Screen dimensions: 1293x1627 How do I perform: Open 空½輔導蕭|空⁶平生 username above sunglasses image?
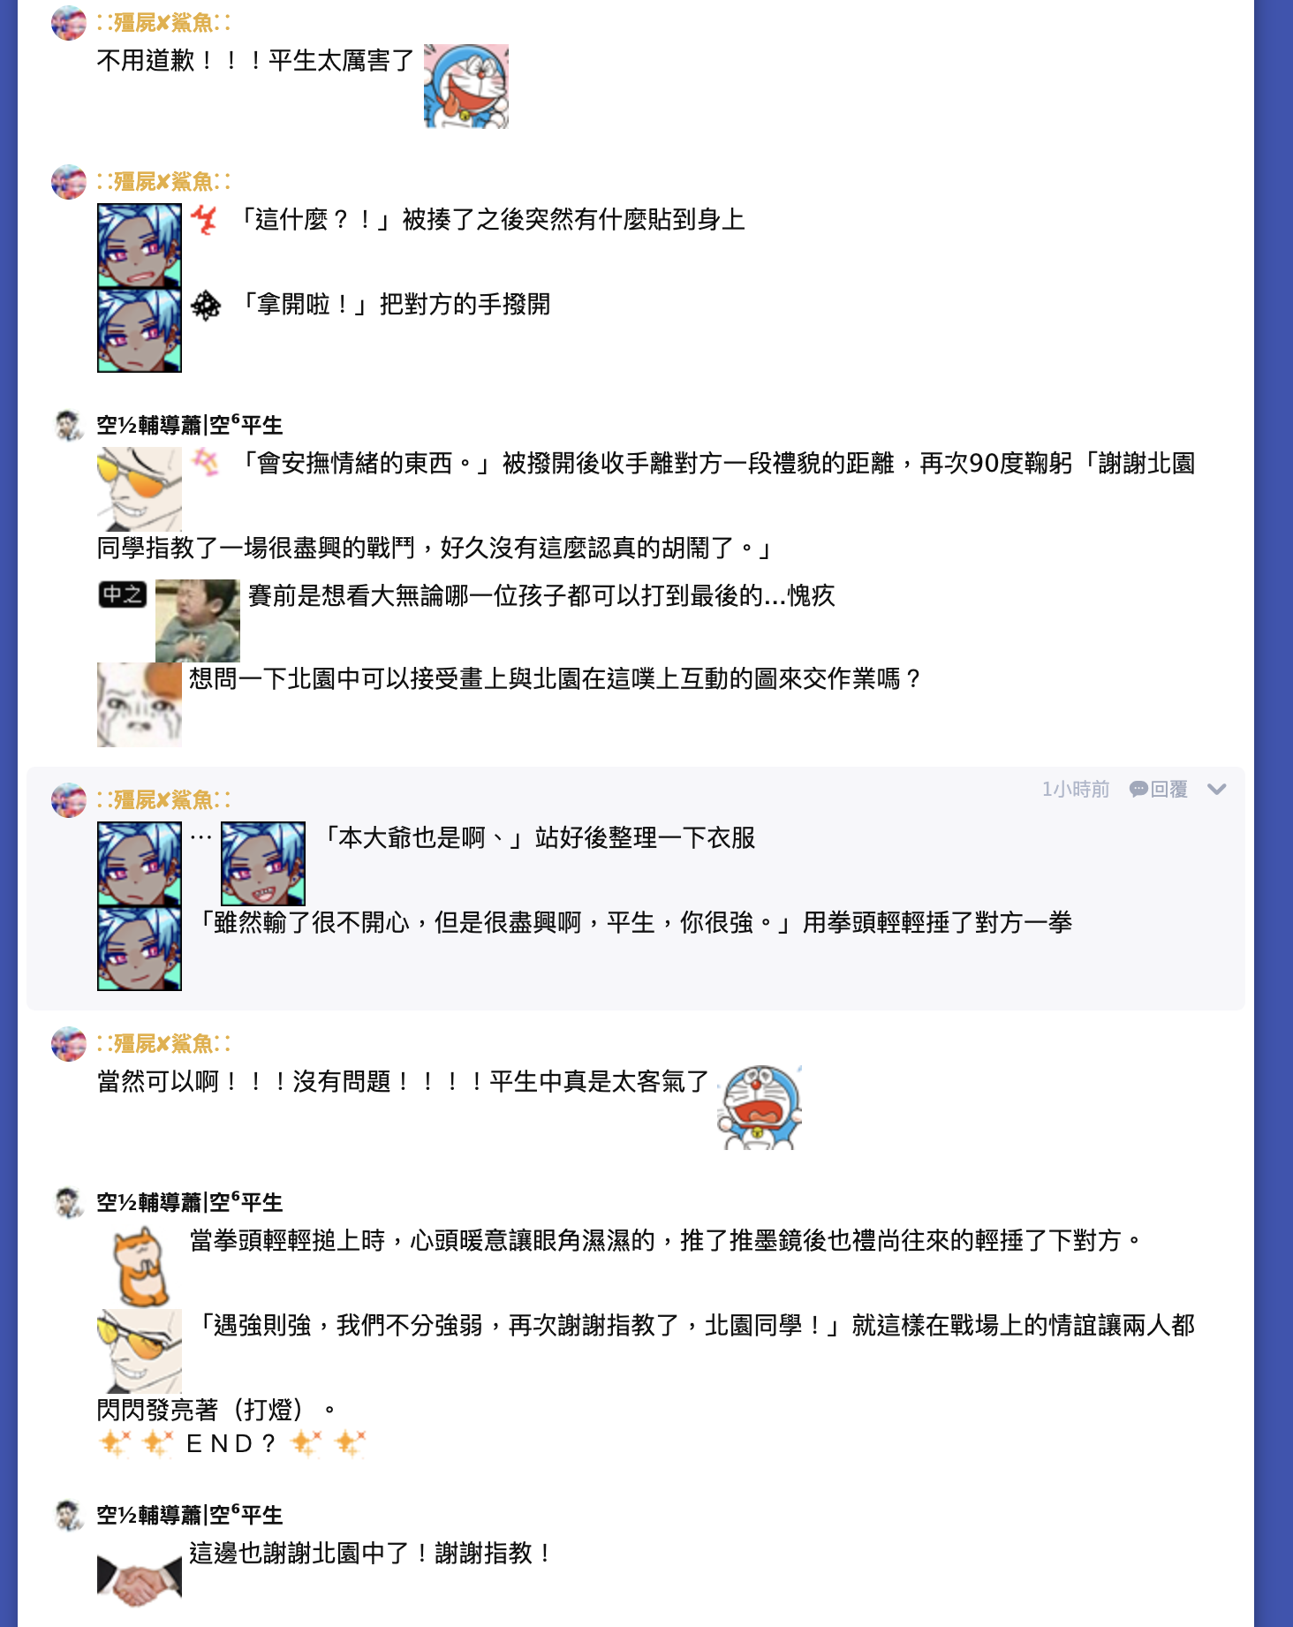tap(190, 425)
